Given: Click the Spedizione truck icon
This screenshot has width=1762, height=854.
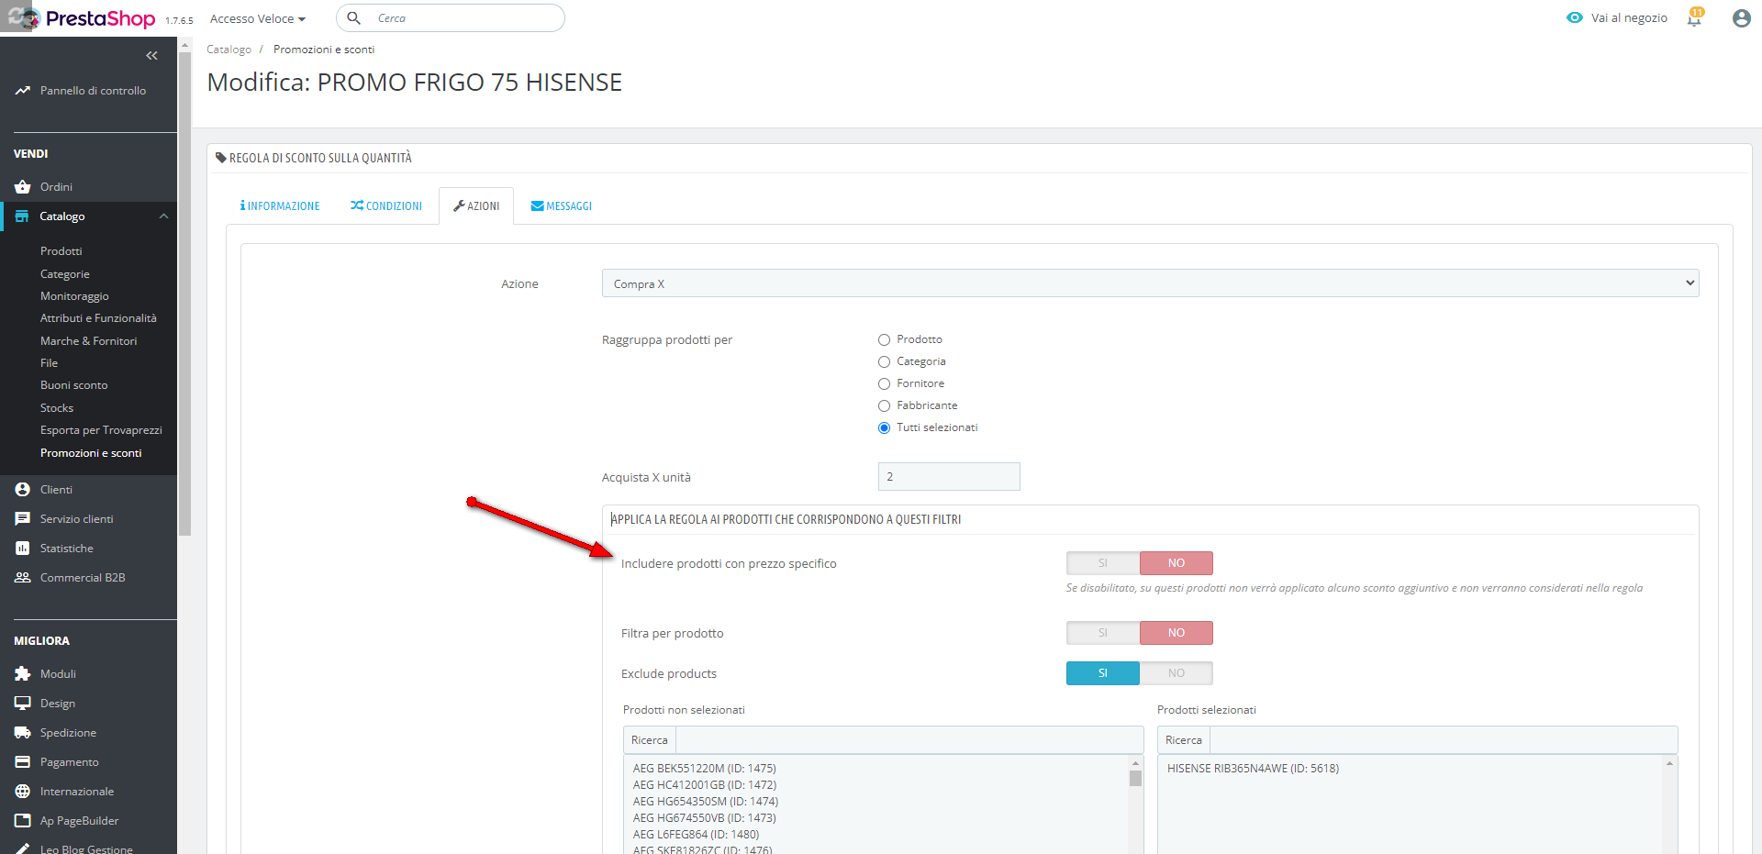Looking at the screenshot, I should pos(23,733).
